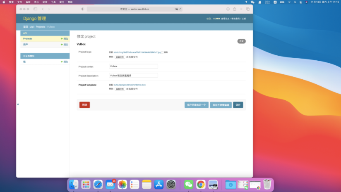Check the 清除 checkbox for logo
The height and width of the screenshot is (192, 341).
pos(162,52)
